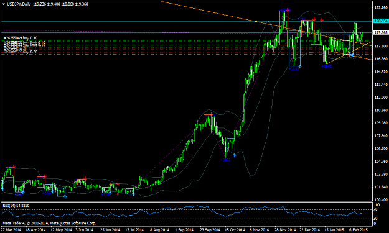Click the 101.840 price scale label
This screenshot has height=233, width=389.
381,187
